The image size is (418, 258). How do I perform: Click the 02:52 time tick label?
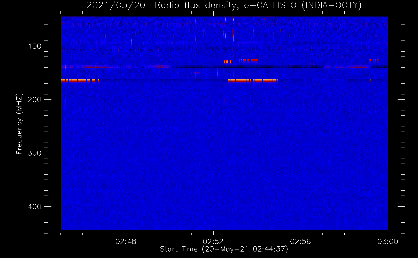click(x=213, y=242)
